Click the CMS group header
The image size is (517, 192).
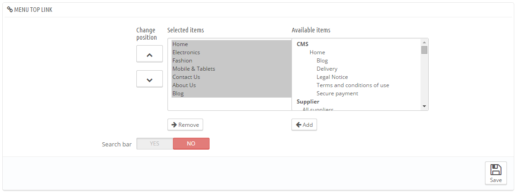point(302,44)
